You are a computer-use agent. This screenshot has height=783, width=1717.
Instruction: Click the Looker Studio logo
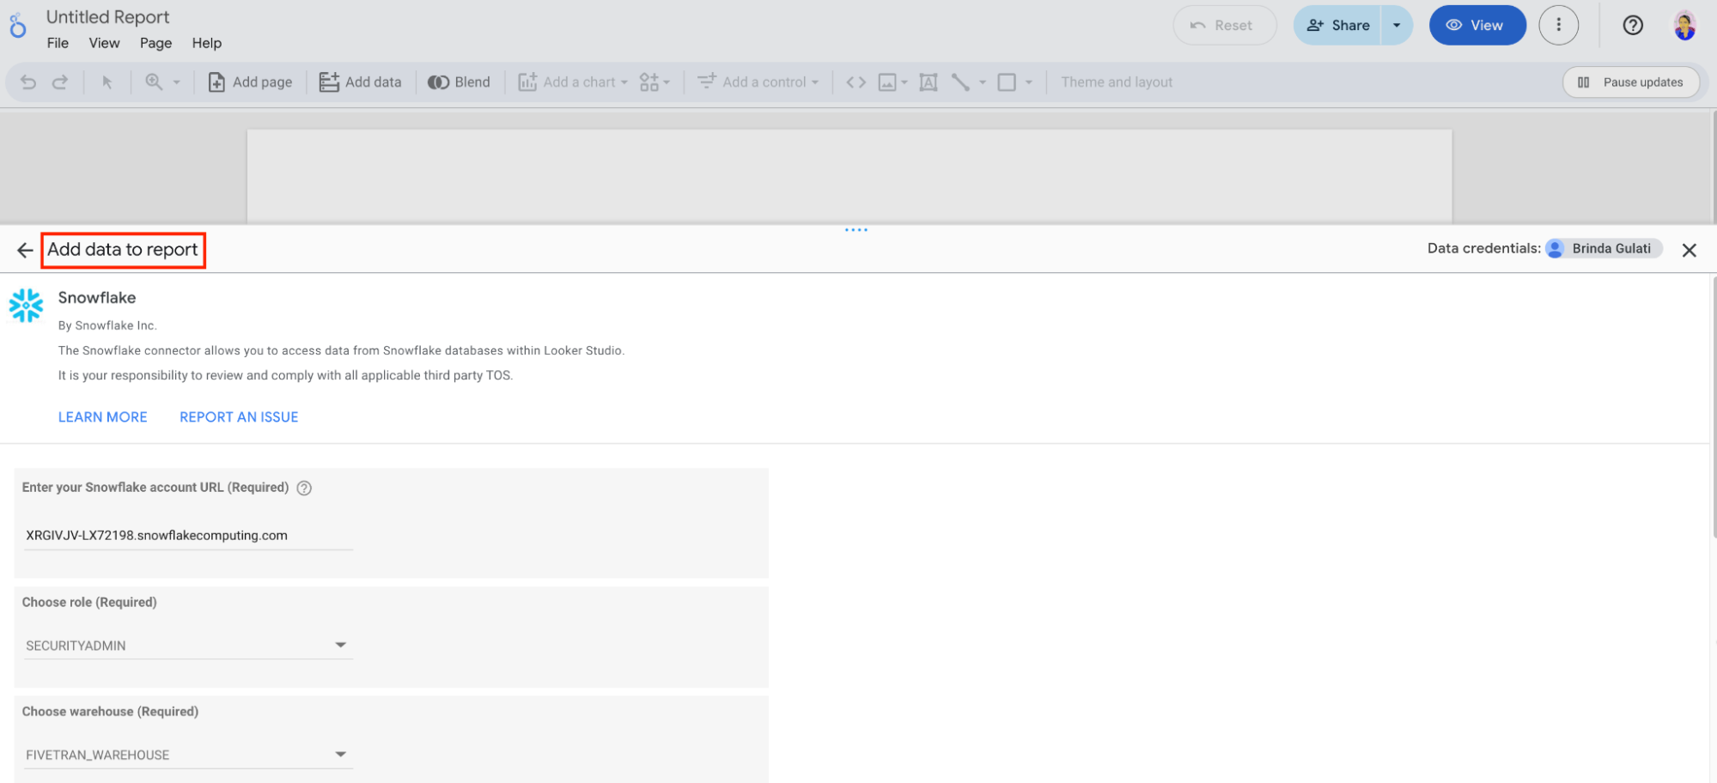(x=17, y=26)
